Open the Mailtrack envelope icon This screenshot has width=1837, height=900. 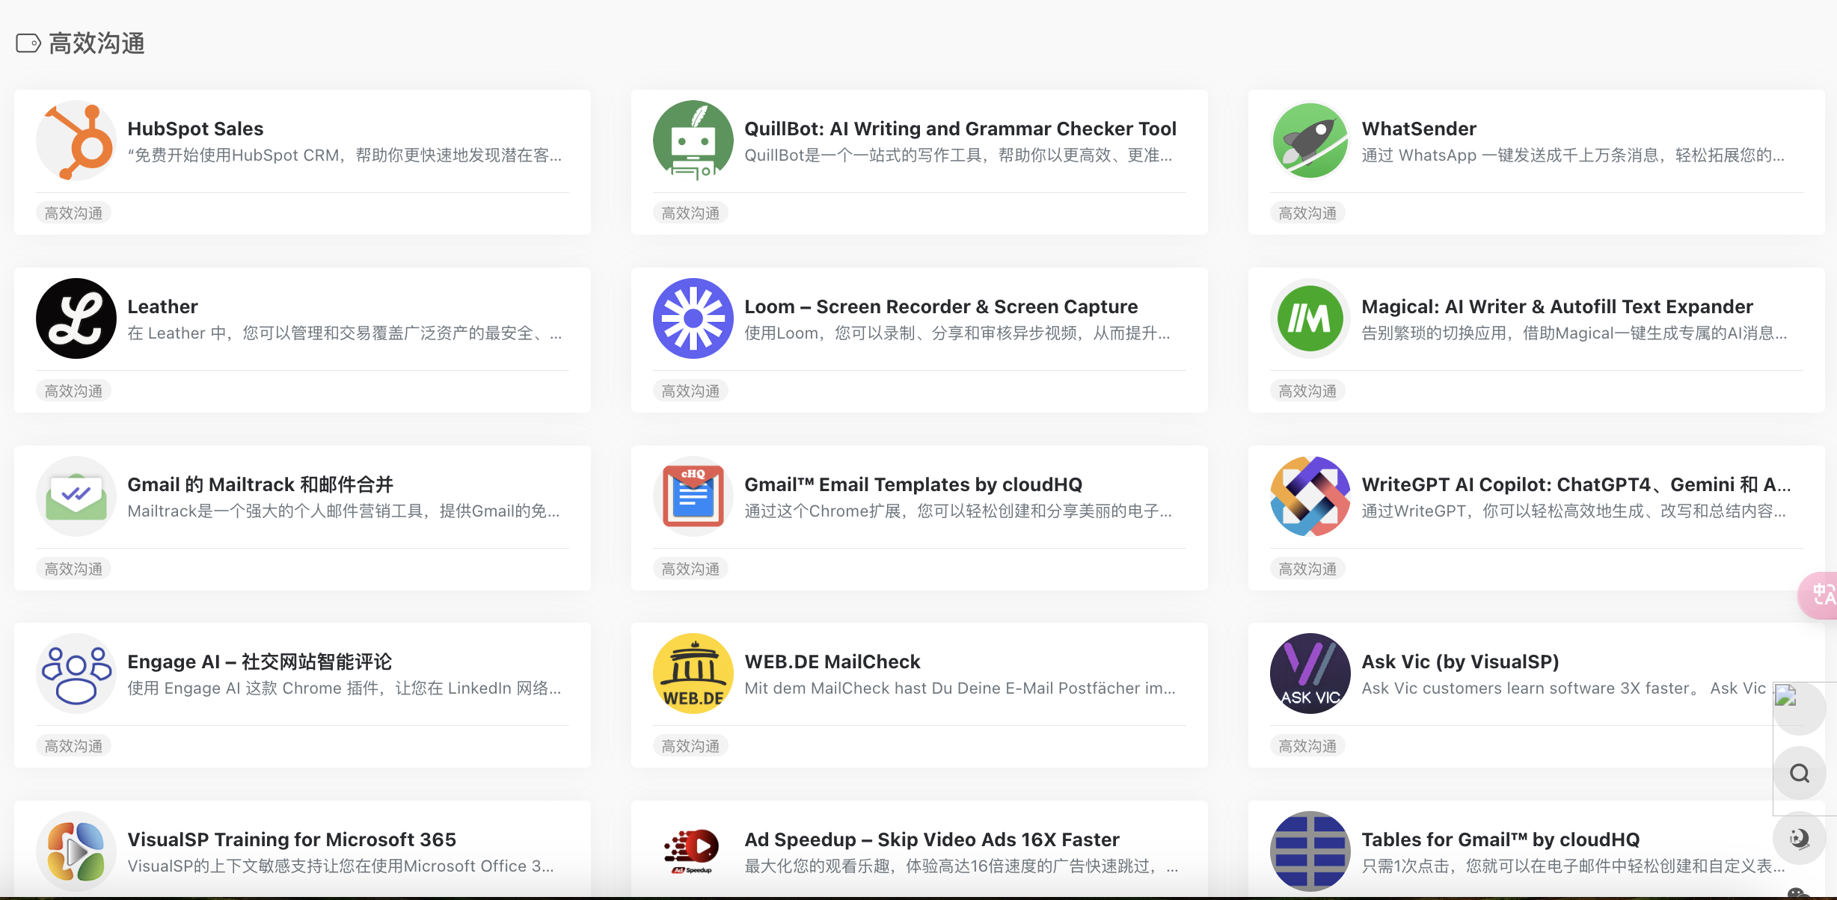pos(76,496)
